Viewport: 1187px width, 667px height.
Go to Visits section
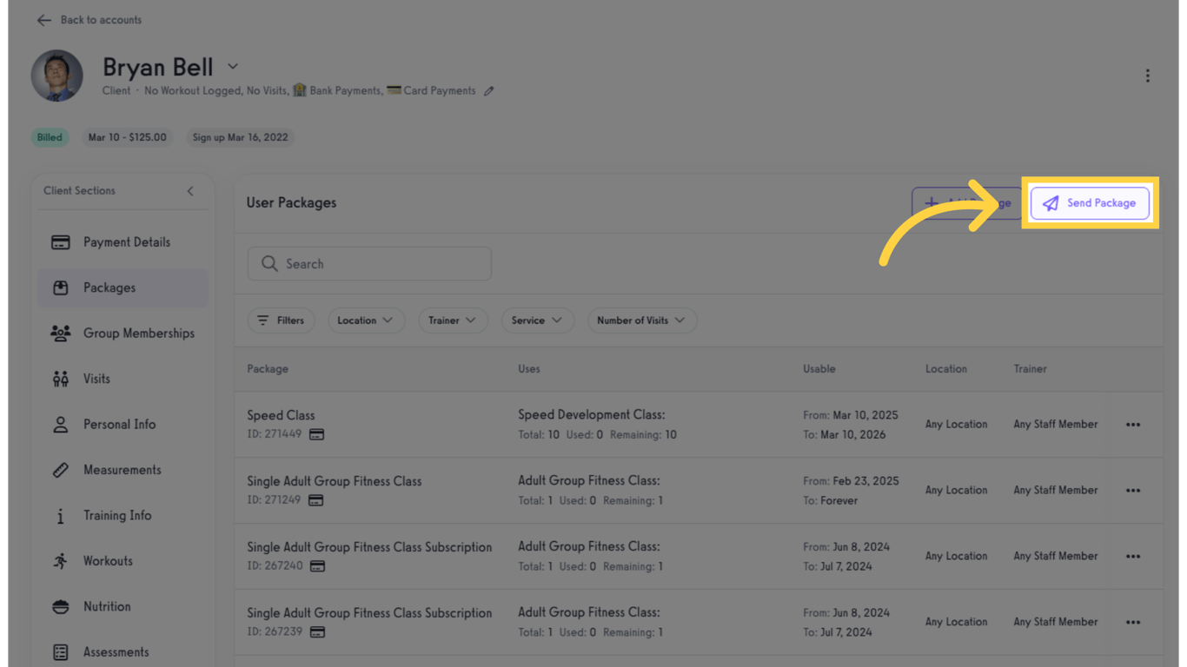tap(123, 379)
